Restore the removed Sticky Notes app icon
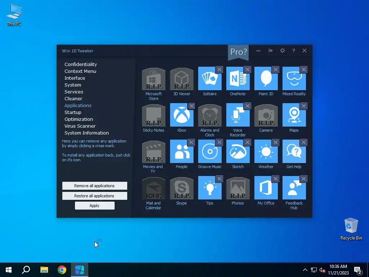369x277 pixels. [154, 115]
